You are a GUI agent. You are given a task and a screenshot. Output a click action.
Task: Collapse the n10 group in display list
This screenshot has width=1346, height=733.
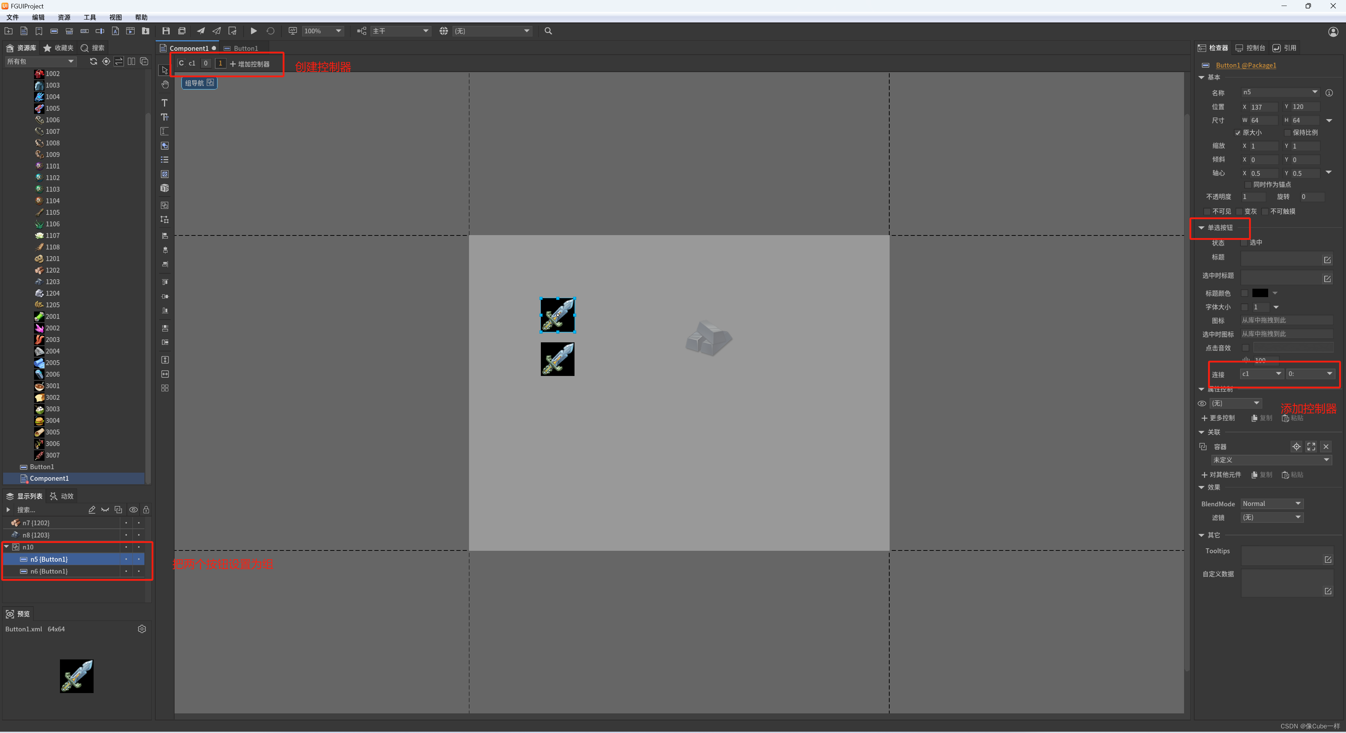7,547
